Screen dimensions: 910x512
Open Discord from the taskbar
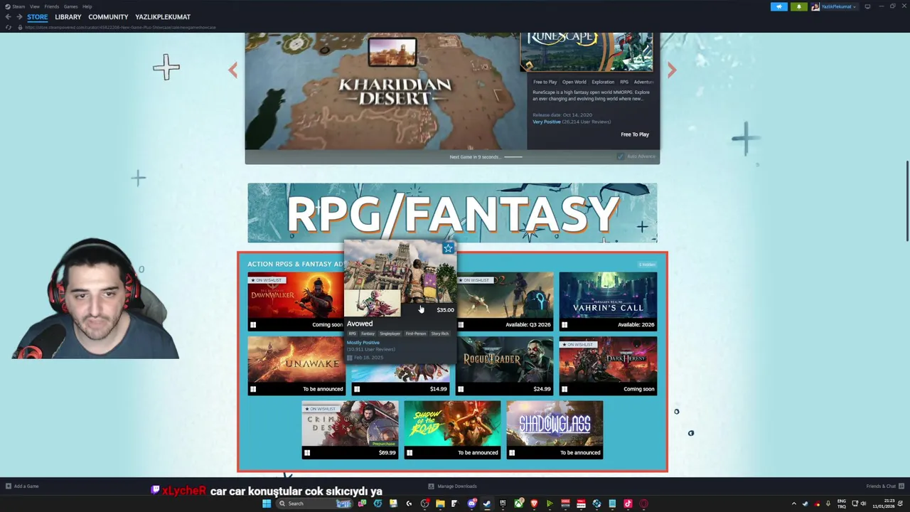point(471,503)
